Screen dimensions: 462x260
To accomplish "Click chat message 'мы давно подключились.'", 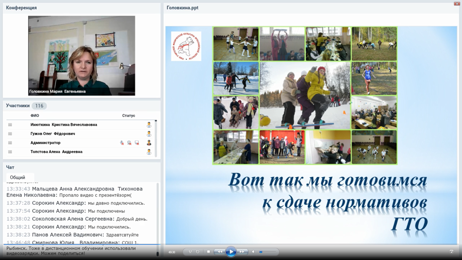I will coord(116,203).
